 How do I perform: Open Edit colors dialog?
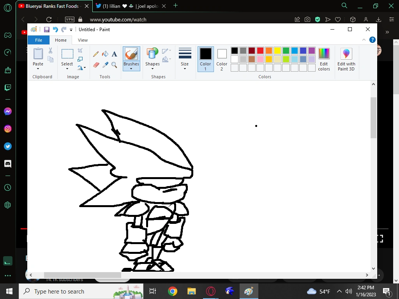click(324, 59)
